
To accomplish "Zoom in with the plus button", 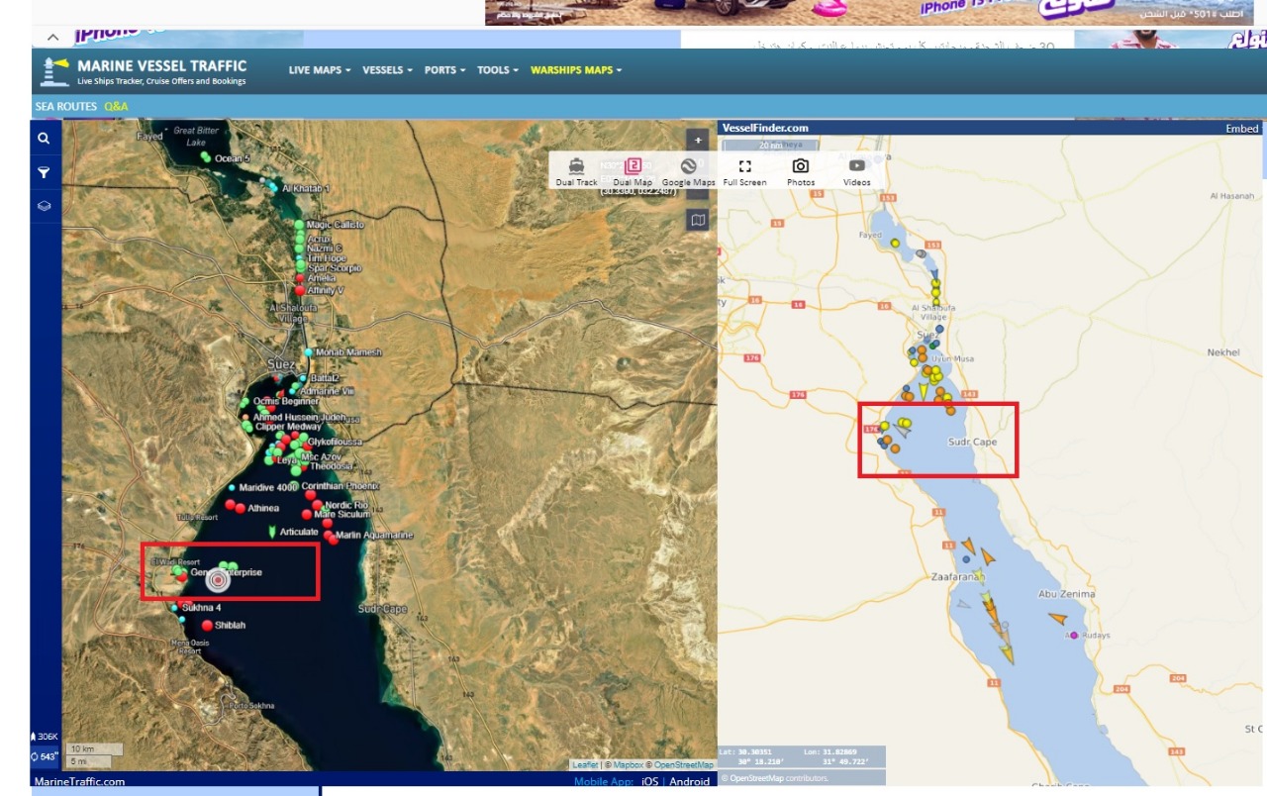I will click(698, 141).
